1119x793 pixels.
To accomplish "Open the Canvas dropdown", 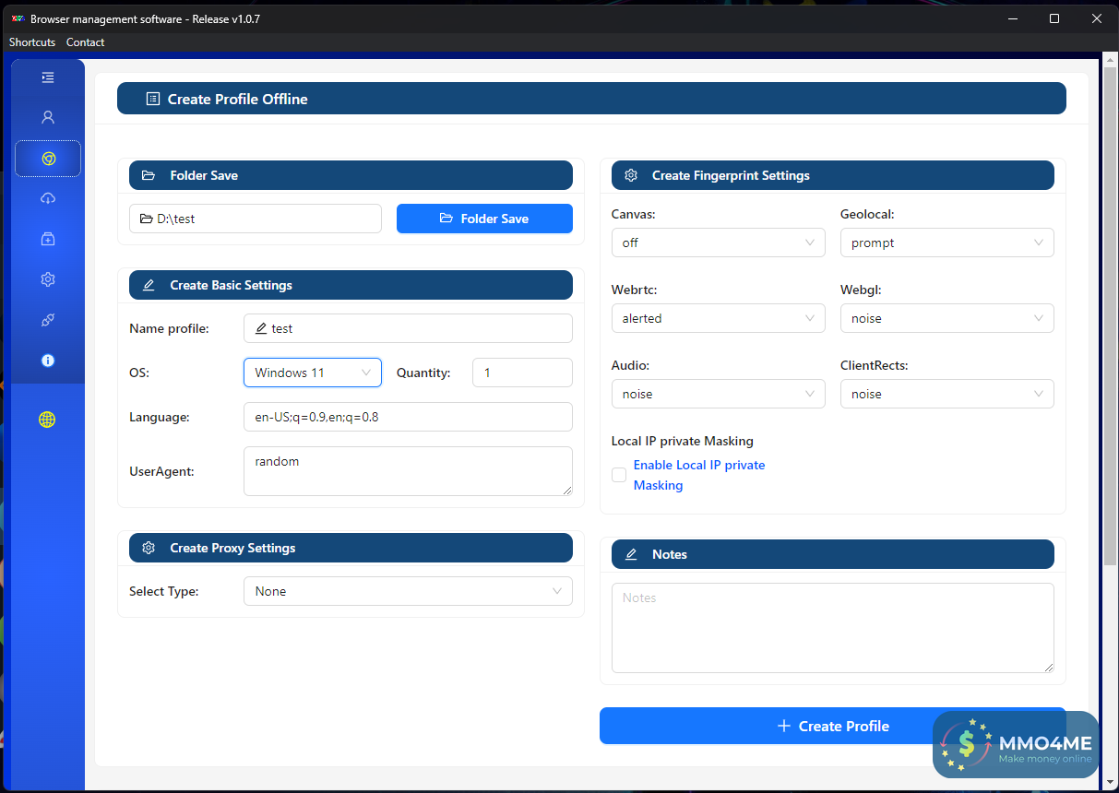I will (718, 243).
